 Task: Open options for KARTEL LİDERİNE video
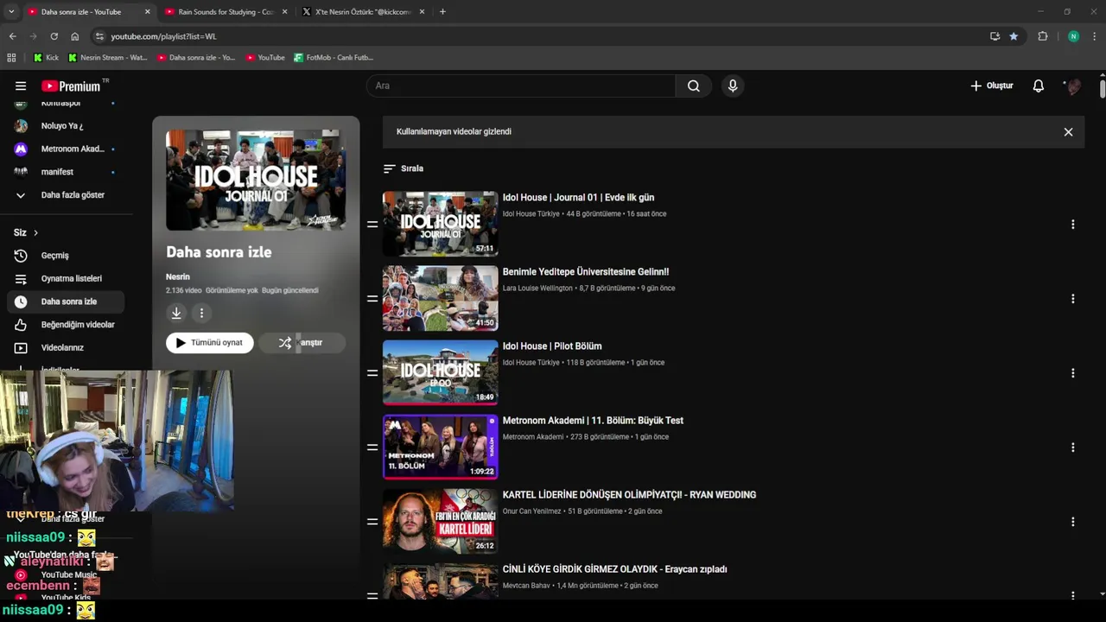(1072, 521)
